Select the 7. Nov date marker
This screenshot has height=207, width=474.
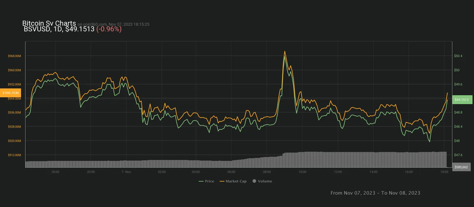coord(126,172)
